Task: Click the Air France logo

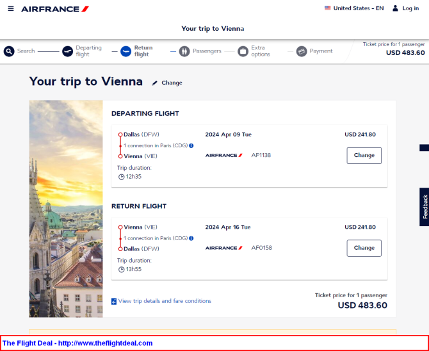Action: pyautogui.click(x=55, y=9)
